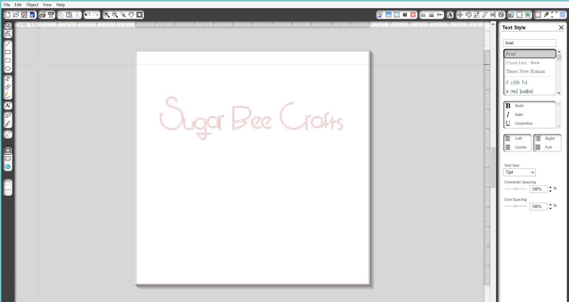
Task: Choose the Select arrow tool
Action: [x=8, y=26]
